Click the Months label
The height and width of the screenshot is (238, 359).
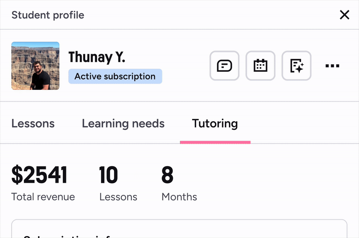click(x=179, y=197)
